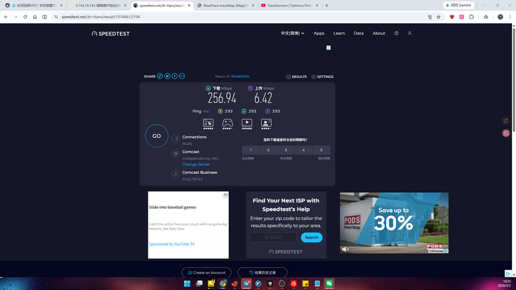Viewport: 516px width, 290px height.
Task: Rate download speed as 4
Action: pos(303,150)
